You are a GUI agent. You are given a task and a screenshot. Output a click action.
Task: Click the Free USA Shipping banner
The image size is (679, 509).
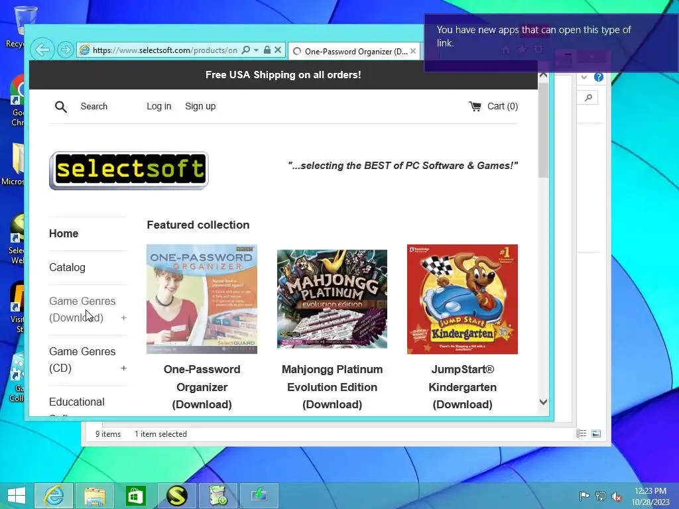coord(283,75)
